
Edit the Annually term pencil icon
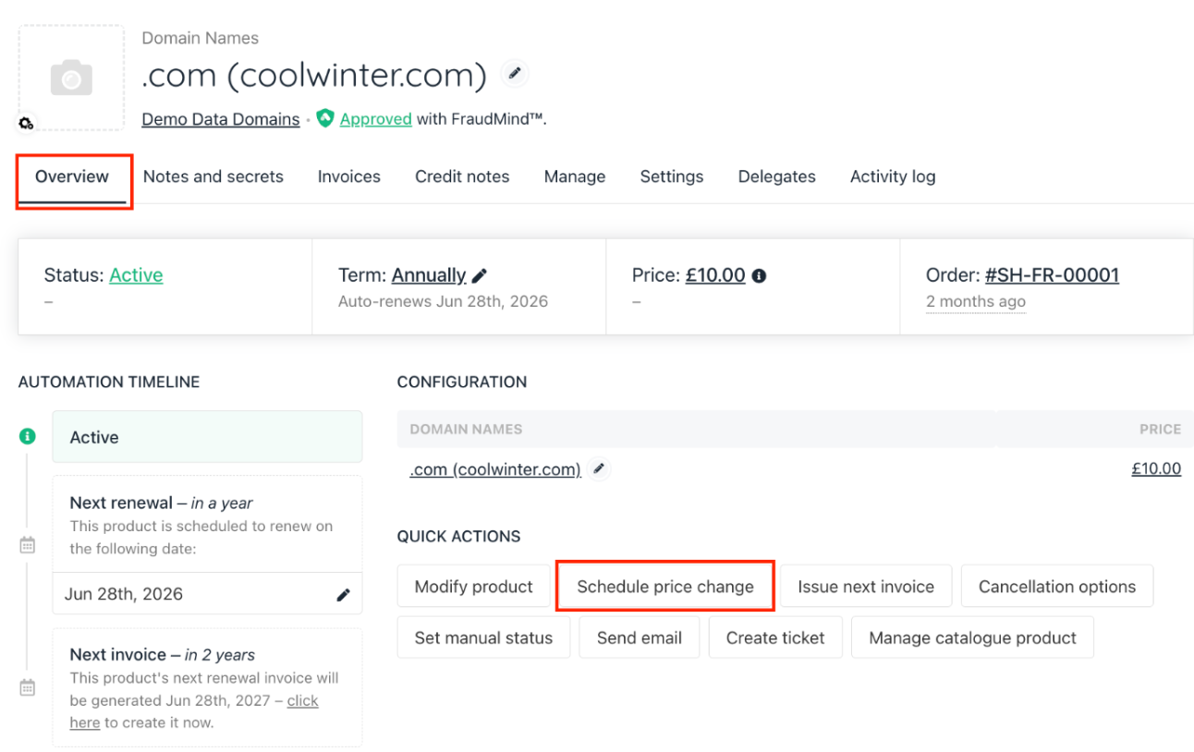pos(479,275)
